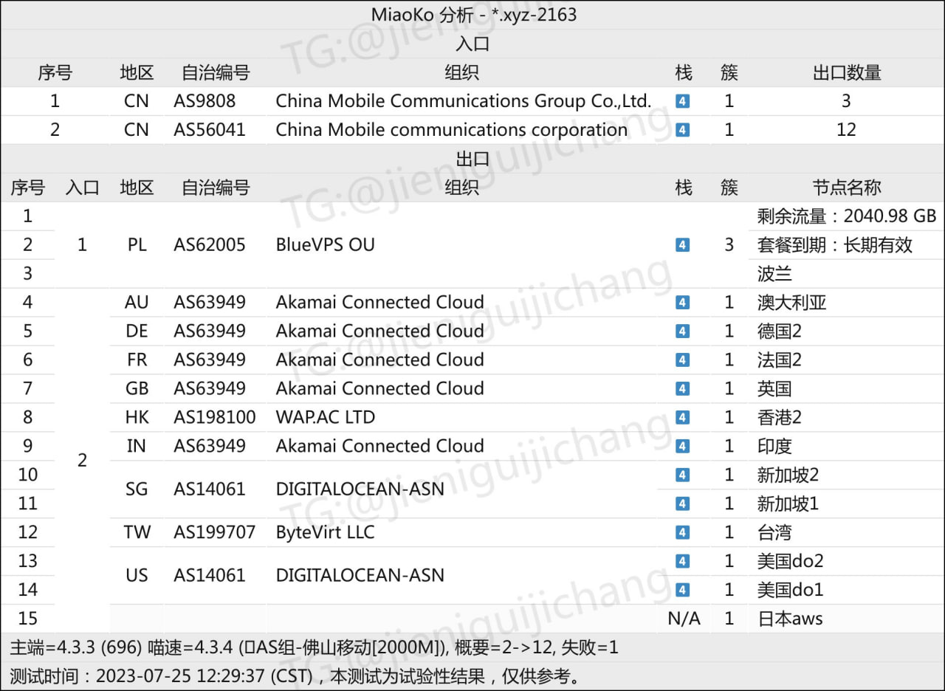Viewport: 945px width, 691px height.
Task: Click the 节点名称 column header
Action: click(846, 188)
